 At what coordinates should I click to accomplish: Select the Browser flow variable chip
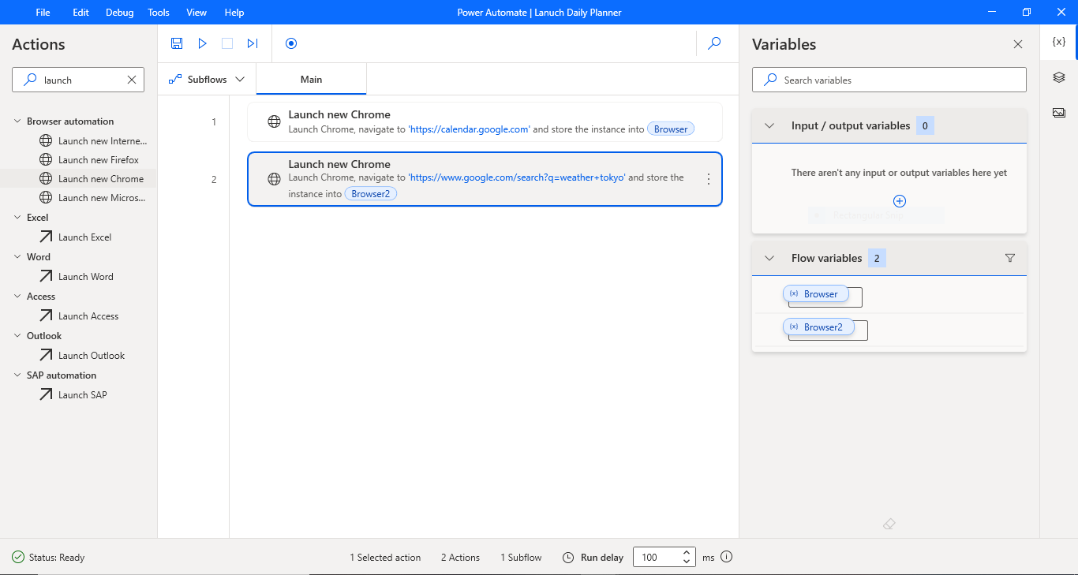(x=816, y=294)
